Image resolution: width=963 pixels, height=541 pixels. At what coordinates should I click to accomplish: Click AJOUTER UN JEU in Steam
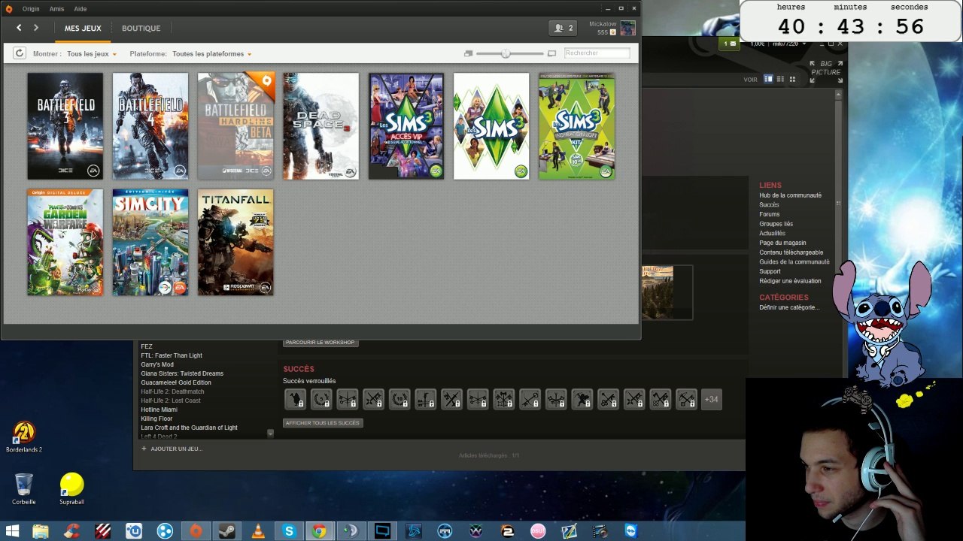172,449
